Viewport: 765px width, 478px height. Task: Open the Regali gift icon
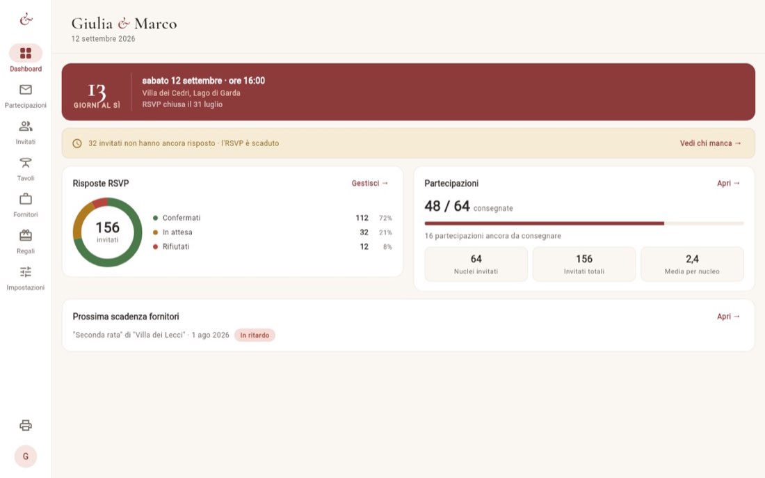click(x=26, y=235)
